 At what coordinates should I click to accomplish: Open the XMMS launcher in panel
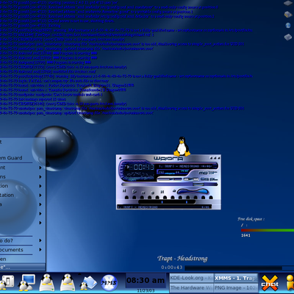[x=109, y=283]
